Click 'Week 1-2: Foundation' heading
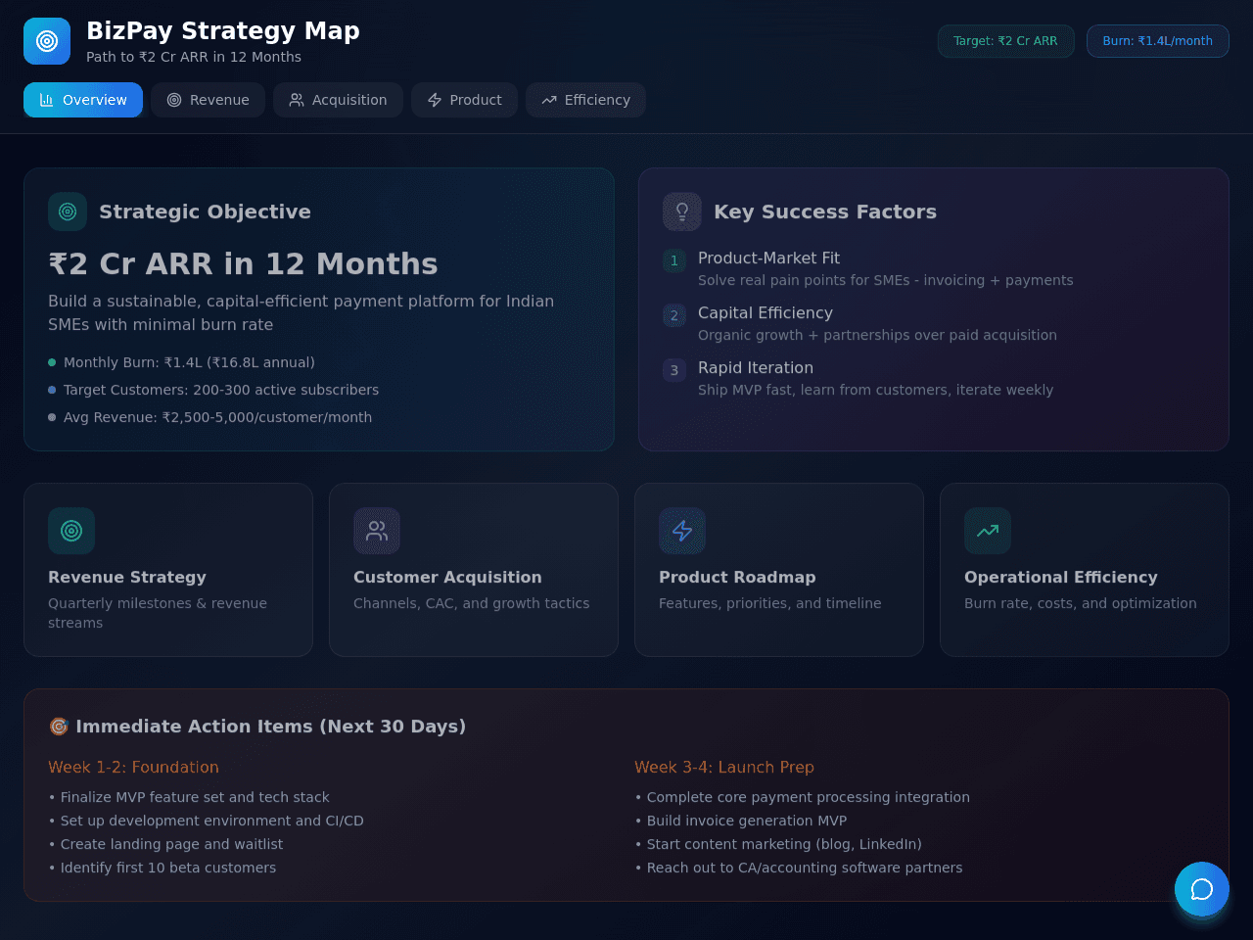Viewport: 1253px width, 940px height. [133, 767]
